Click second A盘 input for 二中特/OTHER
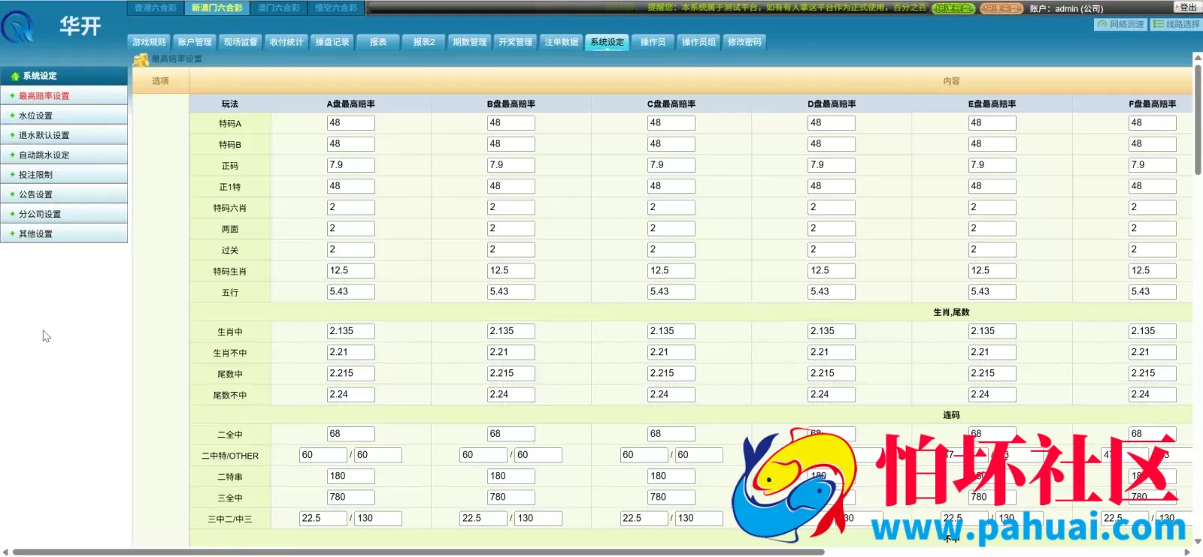The width and height of the screenshot is (1203, 557). pos(378,455)
